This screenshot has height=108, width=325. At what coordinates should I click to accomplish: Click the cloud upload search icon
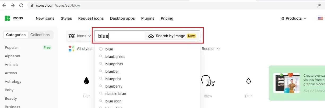click(151, 36)
